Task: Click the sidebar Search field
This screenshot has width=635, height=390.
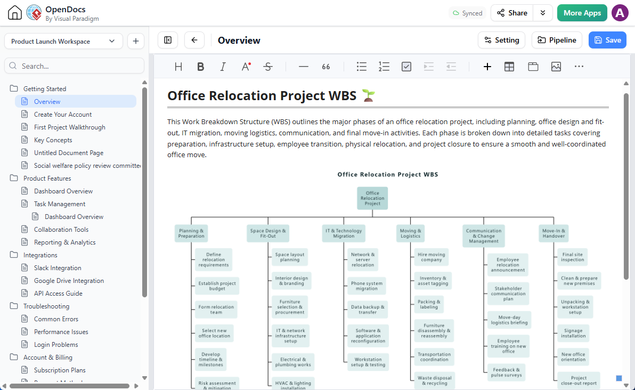Action: click(x=75, y=66)
